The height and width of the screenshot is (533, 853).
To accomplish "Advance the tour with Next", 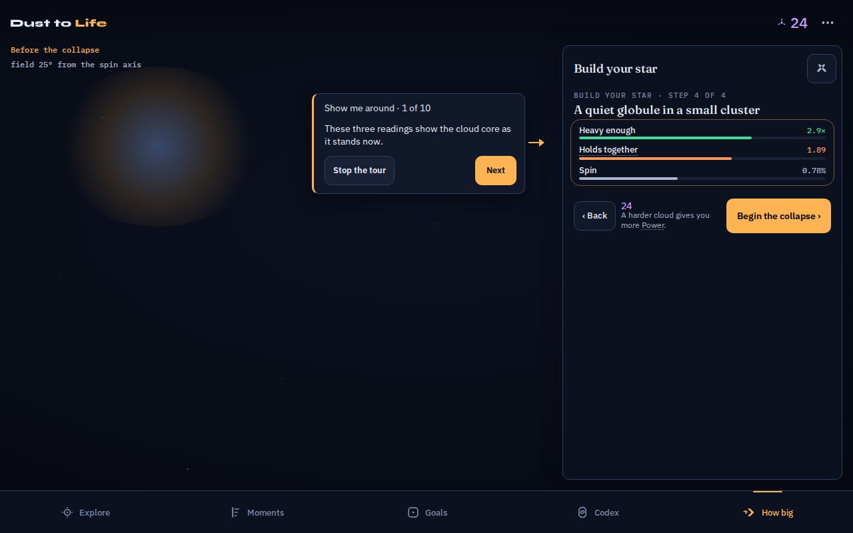I will point(496,171).
